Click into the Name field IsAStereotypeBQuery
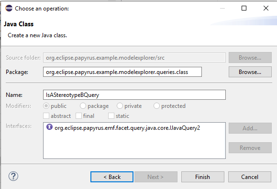Image resolution: width=277 pixels, height=189 pixels. tap(134, 95)
